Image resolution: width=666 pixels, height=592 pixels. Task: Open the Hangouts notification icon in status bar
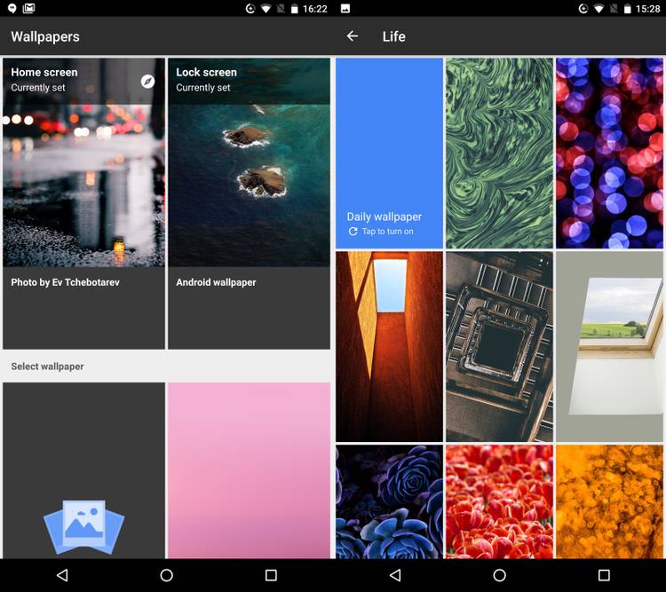tap(12, 8)
